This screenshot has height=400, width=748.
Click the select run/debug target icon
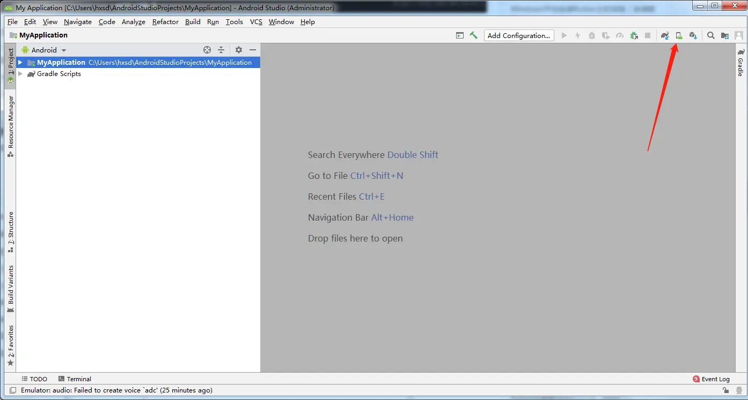click(460, 35)
